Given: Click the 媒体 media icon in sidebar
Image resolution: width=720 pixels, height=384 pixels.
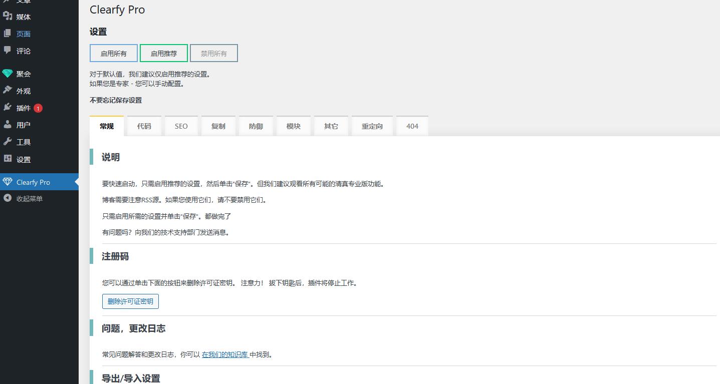Looking at the screenshot, I should [x=8, y=17].
